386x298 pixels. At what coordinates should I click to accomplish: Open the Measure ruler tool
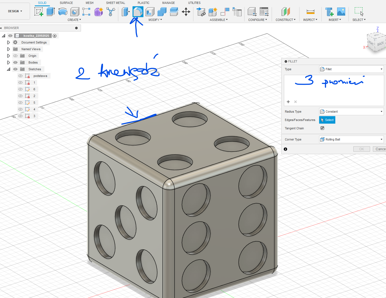(310, 12)
